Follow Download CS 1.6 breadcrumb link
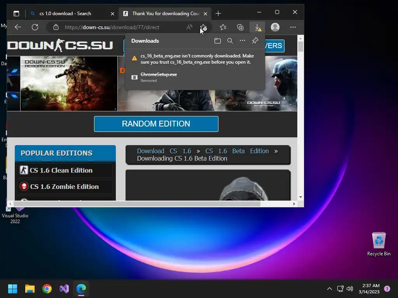Image resolution: width=398 pixels, height=298 pixels. (164, 151)
